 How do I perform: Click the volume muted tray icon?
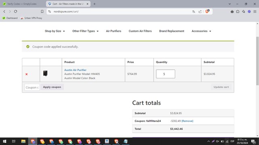pyautogui.click(x=218, y=141)
